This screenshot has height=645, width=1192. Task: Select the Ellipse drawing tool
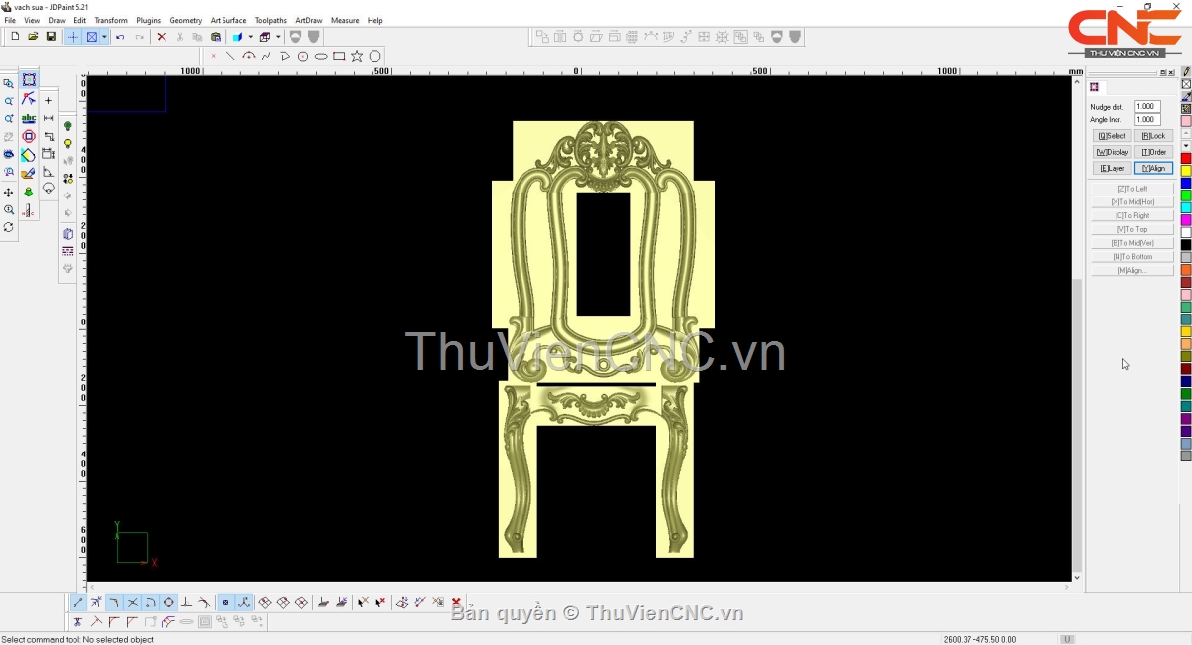pyautogui.click(x=321, y=57)
